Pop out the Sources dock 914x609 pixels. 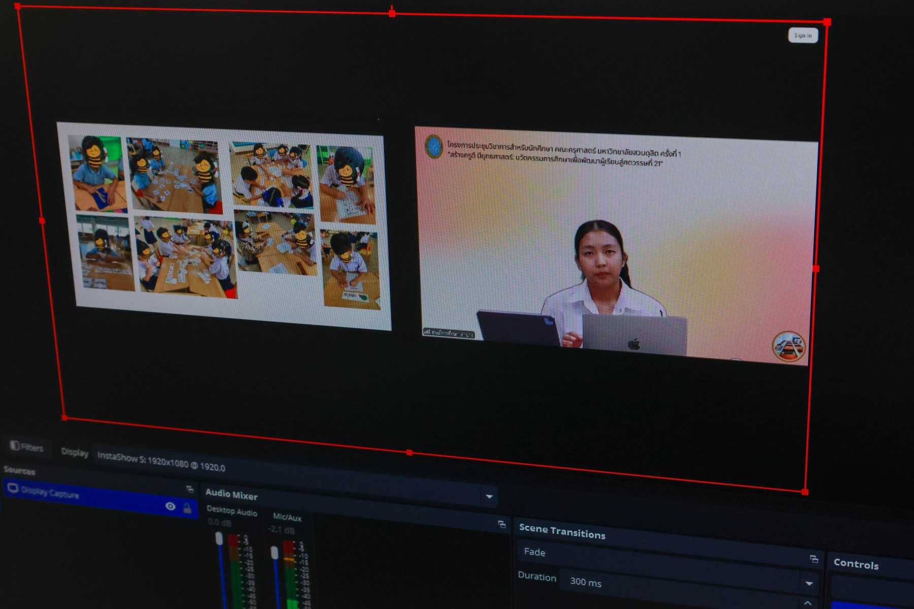coord(190,489)
